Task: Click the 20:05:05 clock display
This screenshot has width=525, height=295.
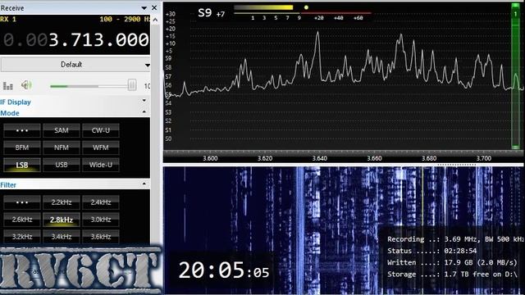Action: coord(224,270)
